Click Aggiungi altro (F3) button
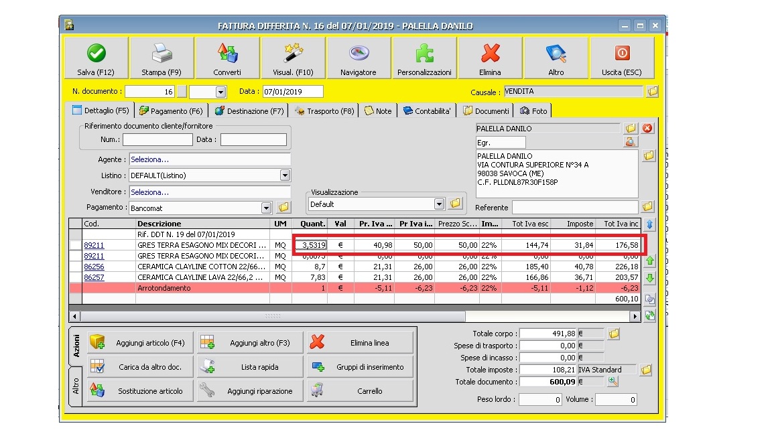772x434 pixels. (250, 343)
